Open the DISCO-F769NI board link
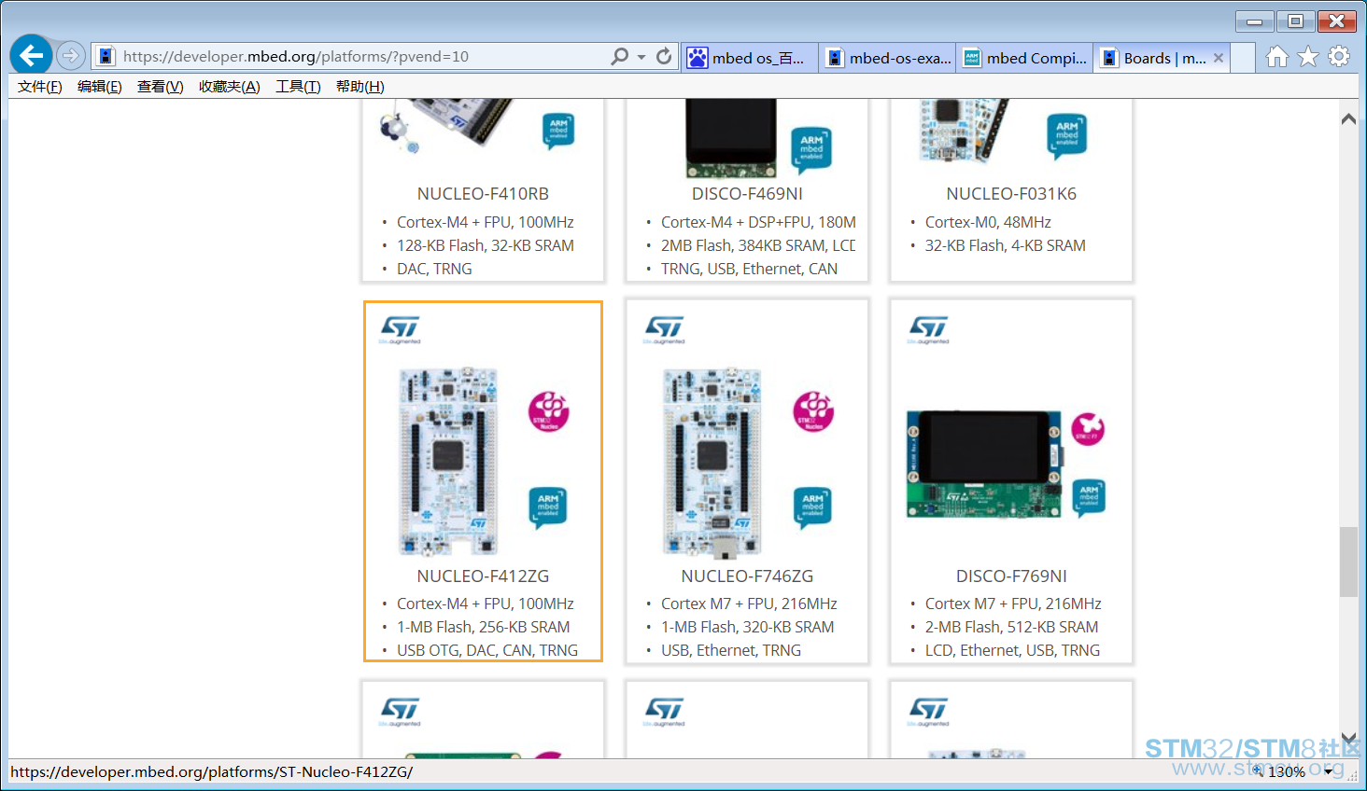 (x=1011, y=576)
